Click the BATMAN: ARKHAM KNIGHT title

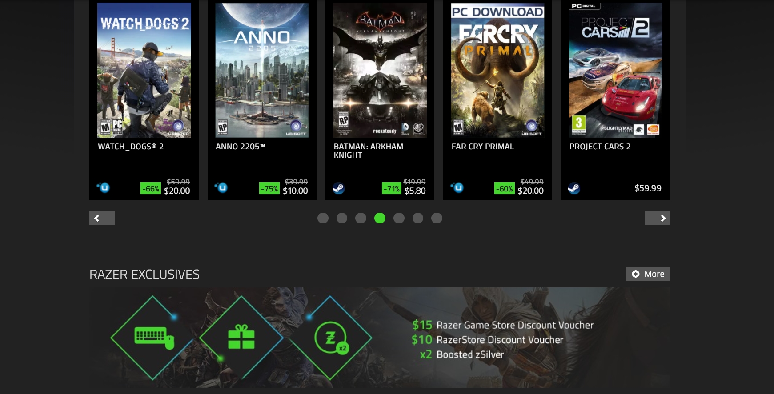[369, 151]
